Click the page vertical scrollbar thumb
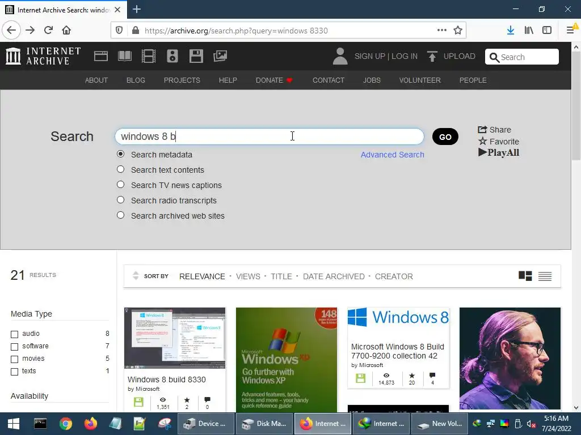This screenshot has width=581, height=435. (x=576, y=106)
